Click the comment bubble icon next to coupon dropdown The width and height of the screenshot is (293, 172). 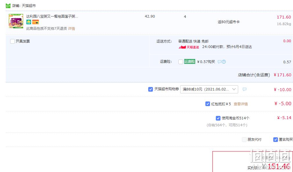[x=245, y=89]
